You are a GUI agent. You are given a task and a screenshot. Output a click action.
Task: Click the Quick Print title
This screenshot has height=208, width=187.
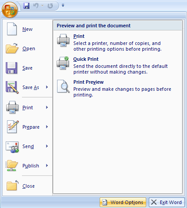pos(86,59)
